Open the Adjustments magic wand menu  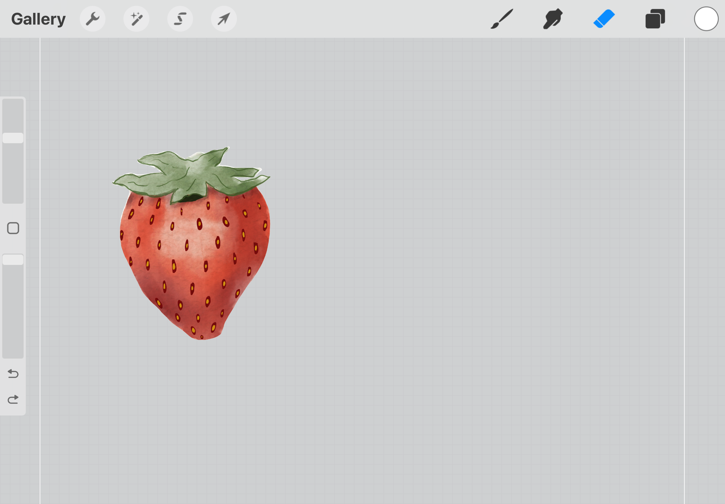click(136, 19)
